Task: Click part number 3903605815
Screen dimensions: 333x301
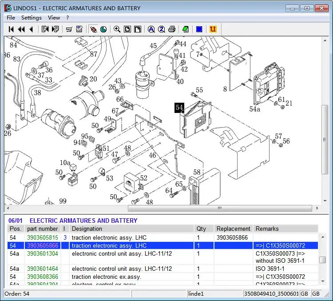Action: [43, 237]
